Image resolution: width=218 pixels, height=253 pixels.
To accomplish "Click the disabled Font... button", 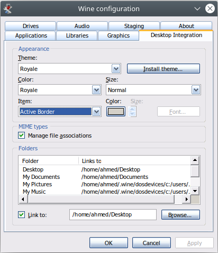I will (178, 112).
